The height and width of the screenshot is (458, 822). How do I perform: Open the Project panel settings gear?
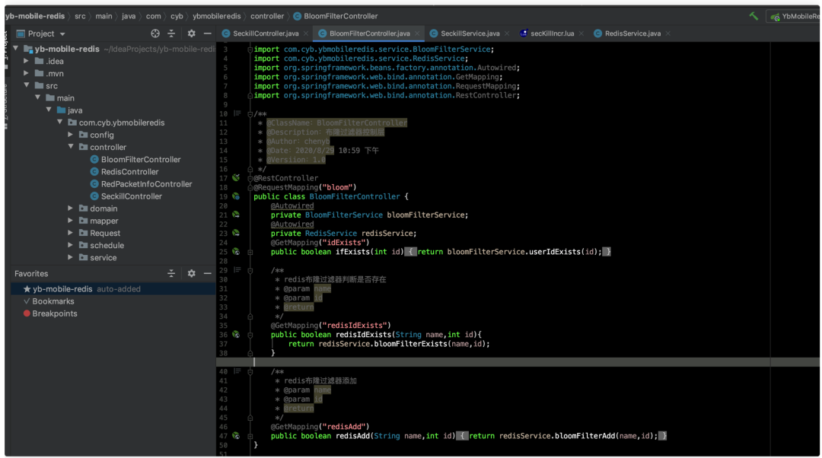click(191, 33)
